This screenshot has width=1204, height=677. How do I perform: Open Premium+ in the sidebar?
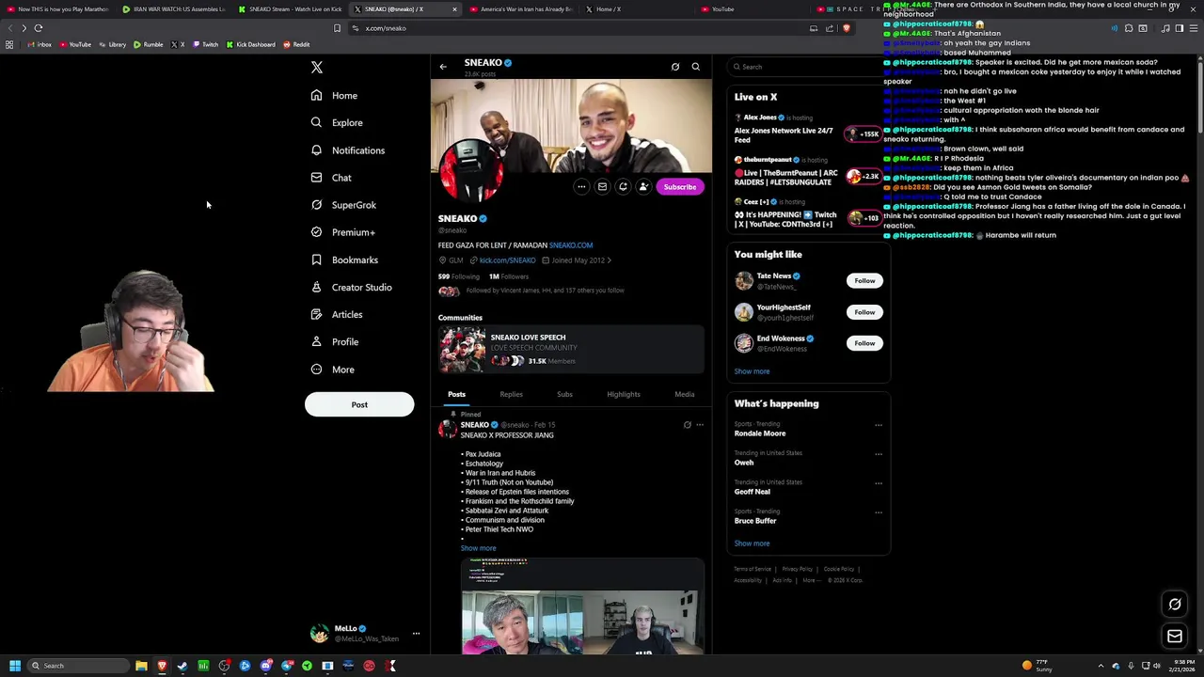[342, 232]
